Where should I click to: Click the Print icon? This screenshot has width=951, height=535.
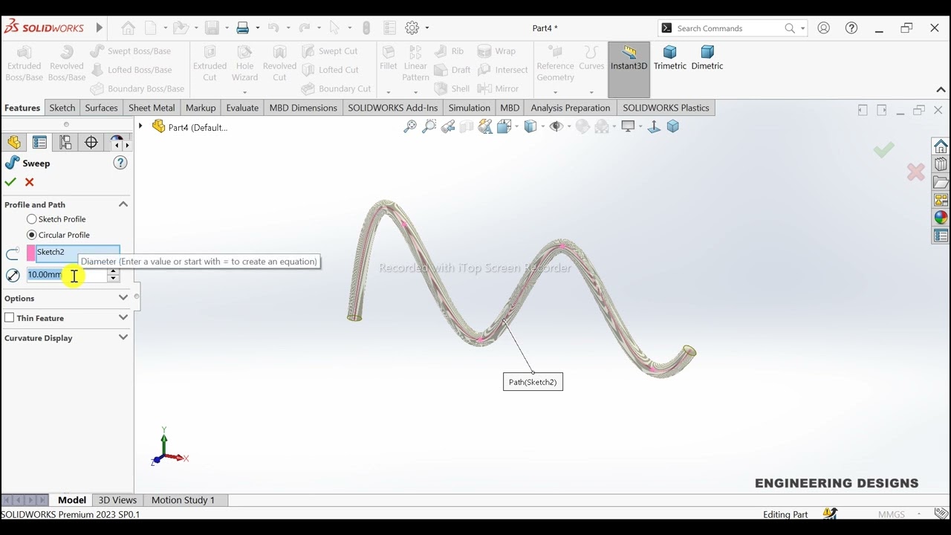[243, 28]
